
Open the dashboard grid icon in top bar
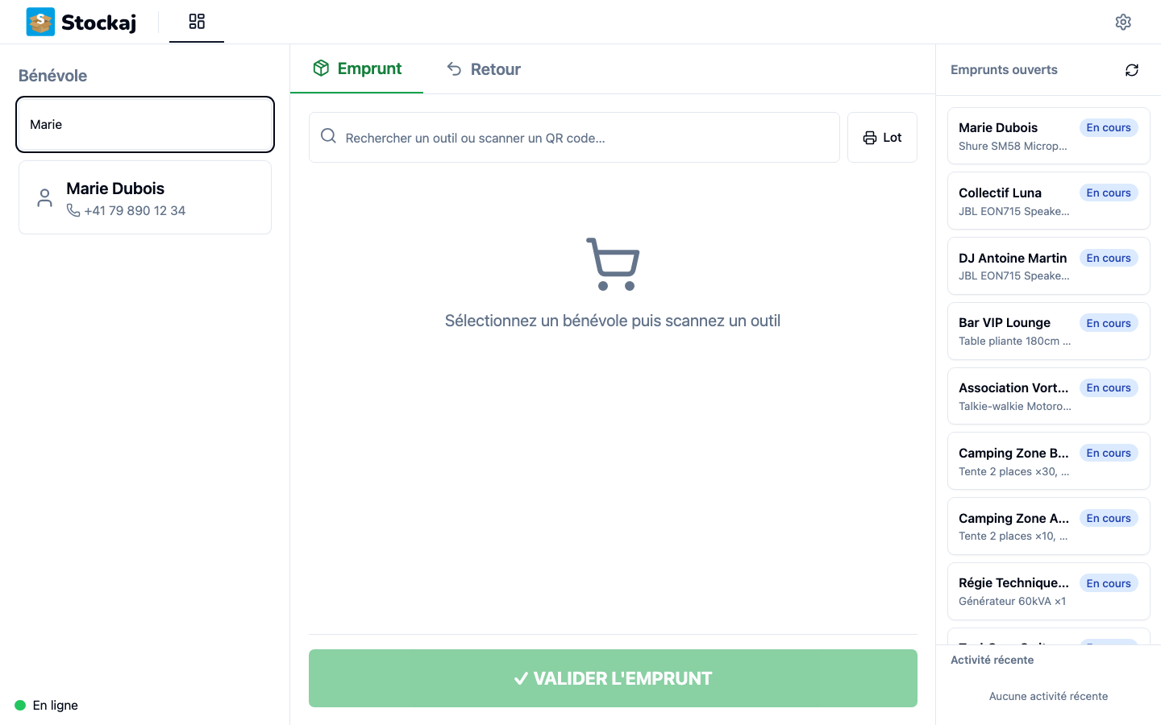click(197, 22)
